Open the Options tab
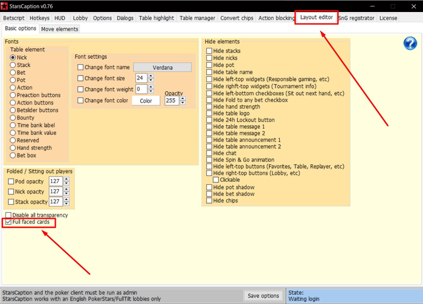This screenshot has width=423, height=304. pos(102,18)
